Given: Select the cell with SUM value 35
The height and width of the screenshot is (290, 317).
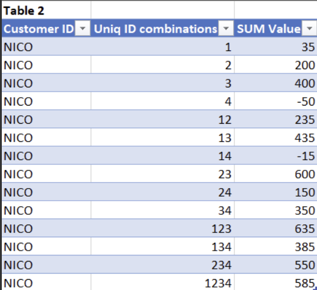Looking at the screenshot, I should [x=276, y=47].
